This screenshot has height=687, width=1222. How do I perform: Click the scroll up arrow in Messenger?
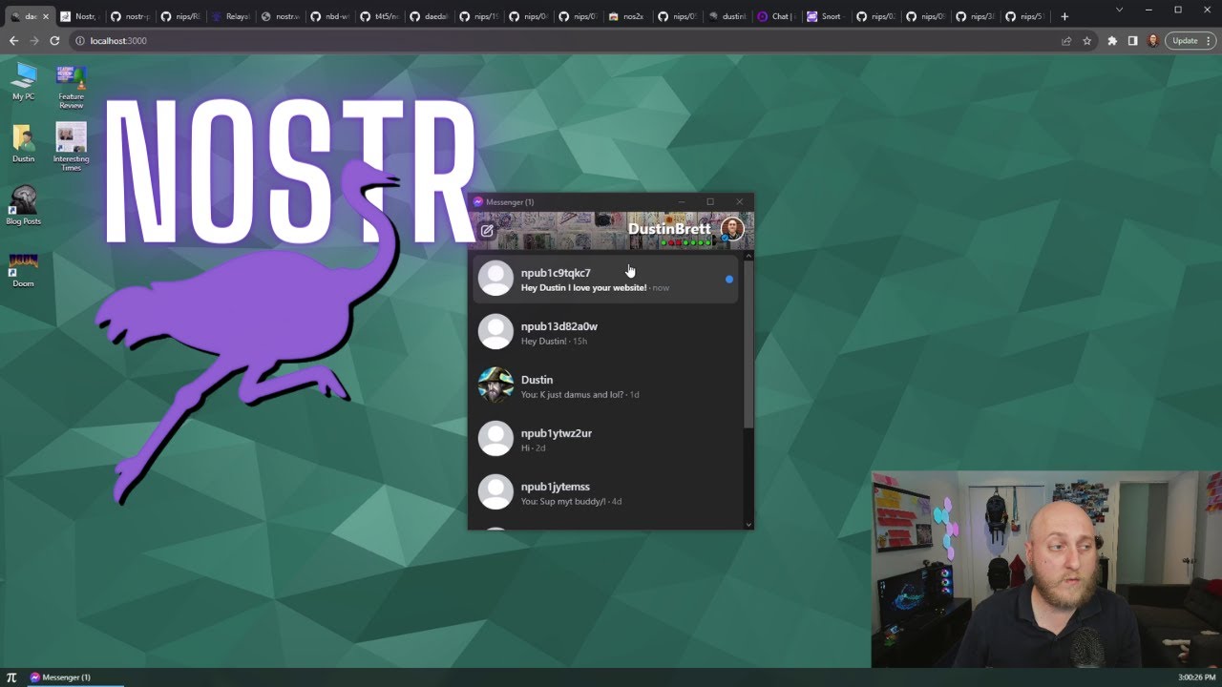click(748, 256)
